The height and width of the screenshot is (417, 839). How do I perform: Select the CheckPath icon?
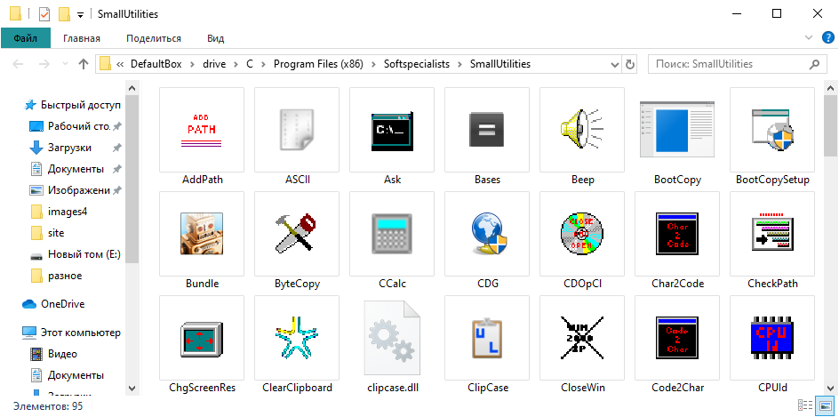point(772,233)
